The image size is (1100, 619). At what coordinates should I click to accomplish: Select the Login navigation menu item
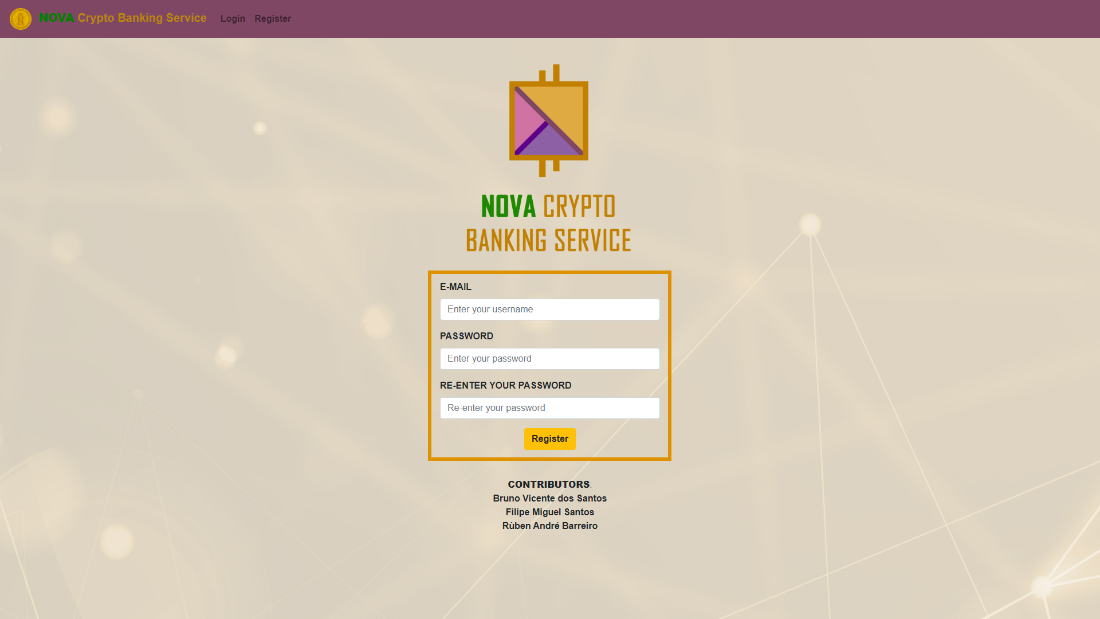click(x=233, y=18)
